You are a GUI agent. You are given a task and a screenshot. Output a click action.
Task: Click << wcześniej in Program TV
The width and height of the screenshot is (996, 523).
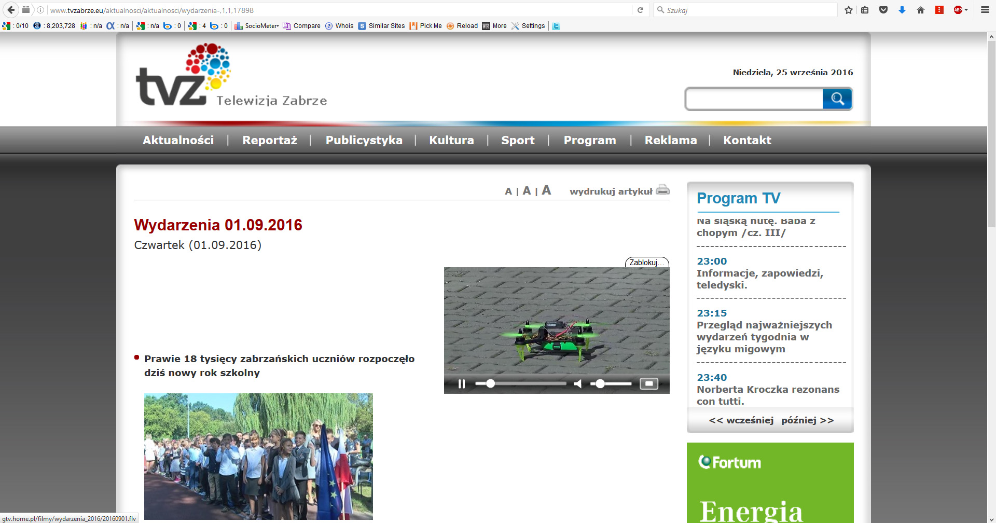741,420
